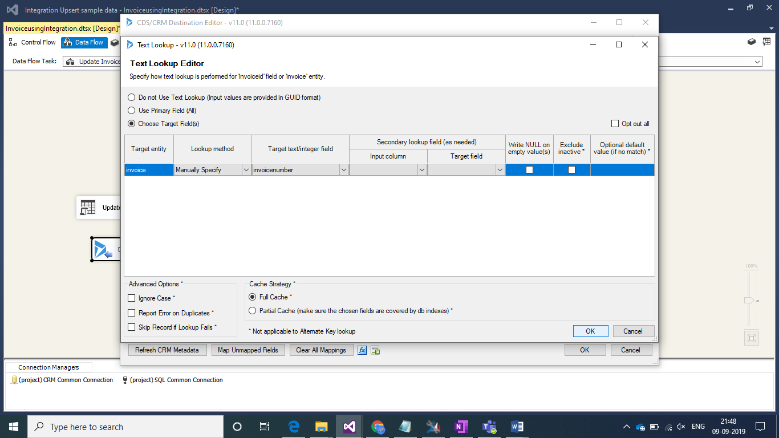Open OneNote from taskbar

[x=461, y=427]
